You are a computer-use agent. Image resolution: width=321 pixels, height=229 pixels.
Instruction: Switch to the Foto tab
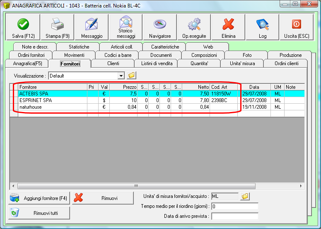click(247, 55)
